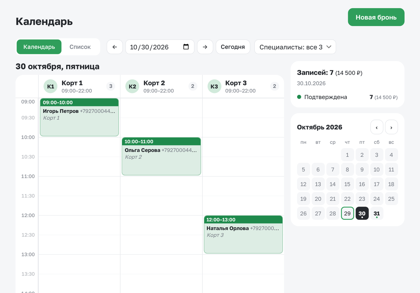The width and height of the screenshot is (420, 293).
Task: Switch to Календарь view tab
Action: tap(39, 47)
